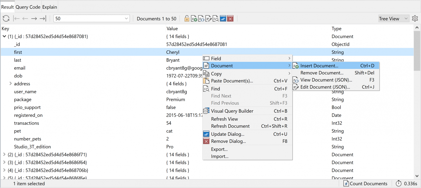Select the View Document JSON toolbar icon
The width and height of the screenshot is (421, 188).
click(201, 18)
